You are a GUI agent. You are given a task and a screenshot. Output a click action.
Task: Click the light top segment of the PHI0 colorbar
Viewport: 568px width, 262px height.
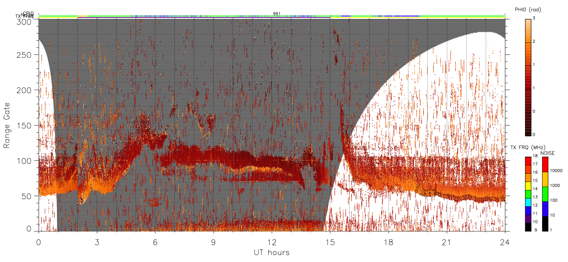tap(529, 30)
